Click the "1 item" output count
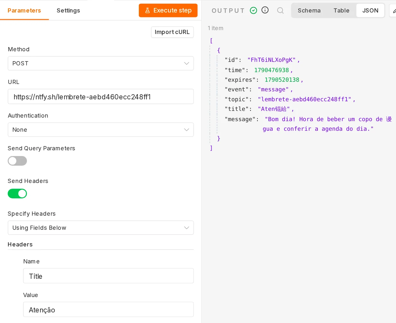This screenshot has height=323, width=396. [x=215, y=28]
